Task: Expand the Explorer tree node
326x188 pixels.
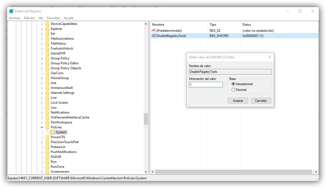Action: [42, 29]
